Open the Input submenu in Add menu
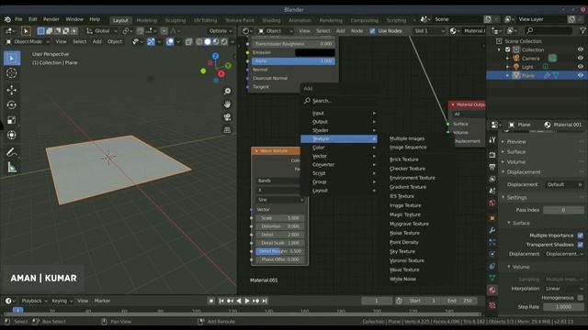The image size is (588, 330). pyautogui.click(x=339, y=113)
